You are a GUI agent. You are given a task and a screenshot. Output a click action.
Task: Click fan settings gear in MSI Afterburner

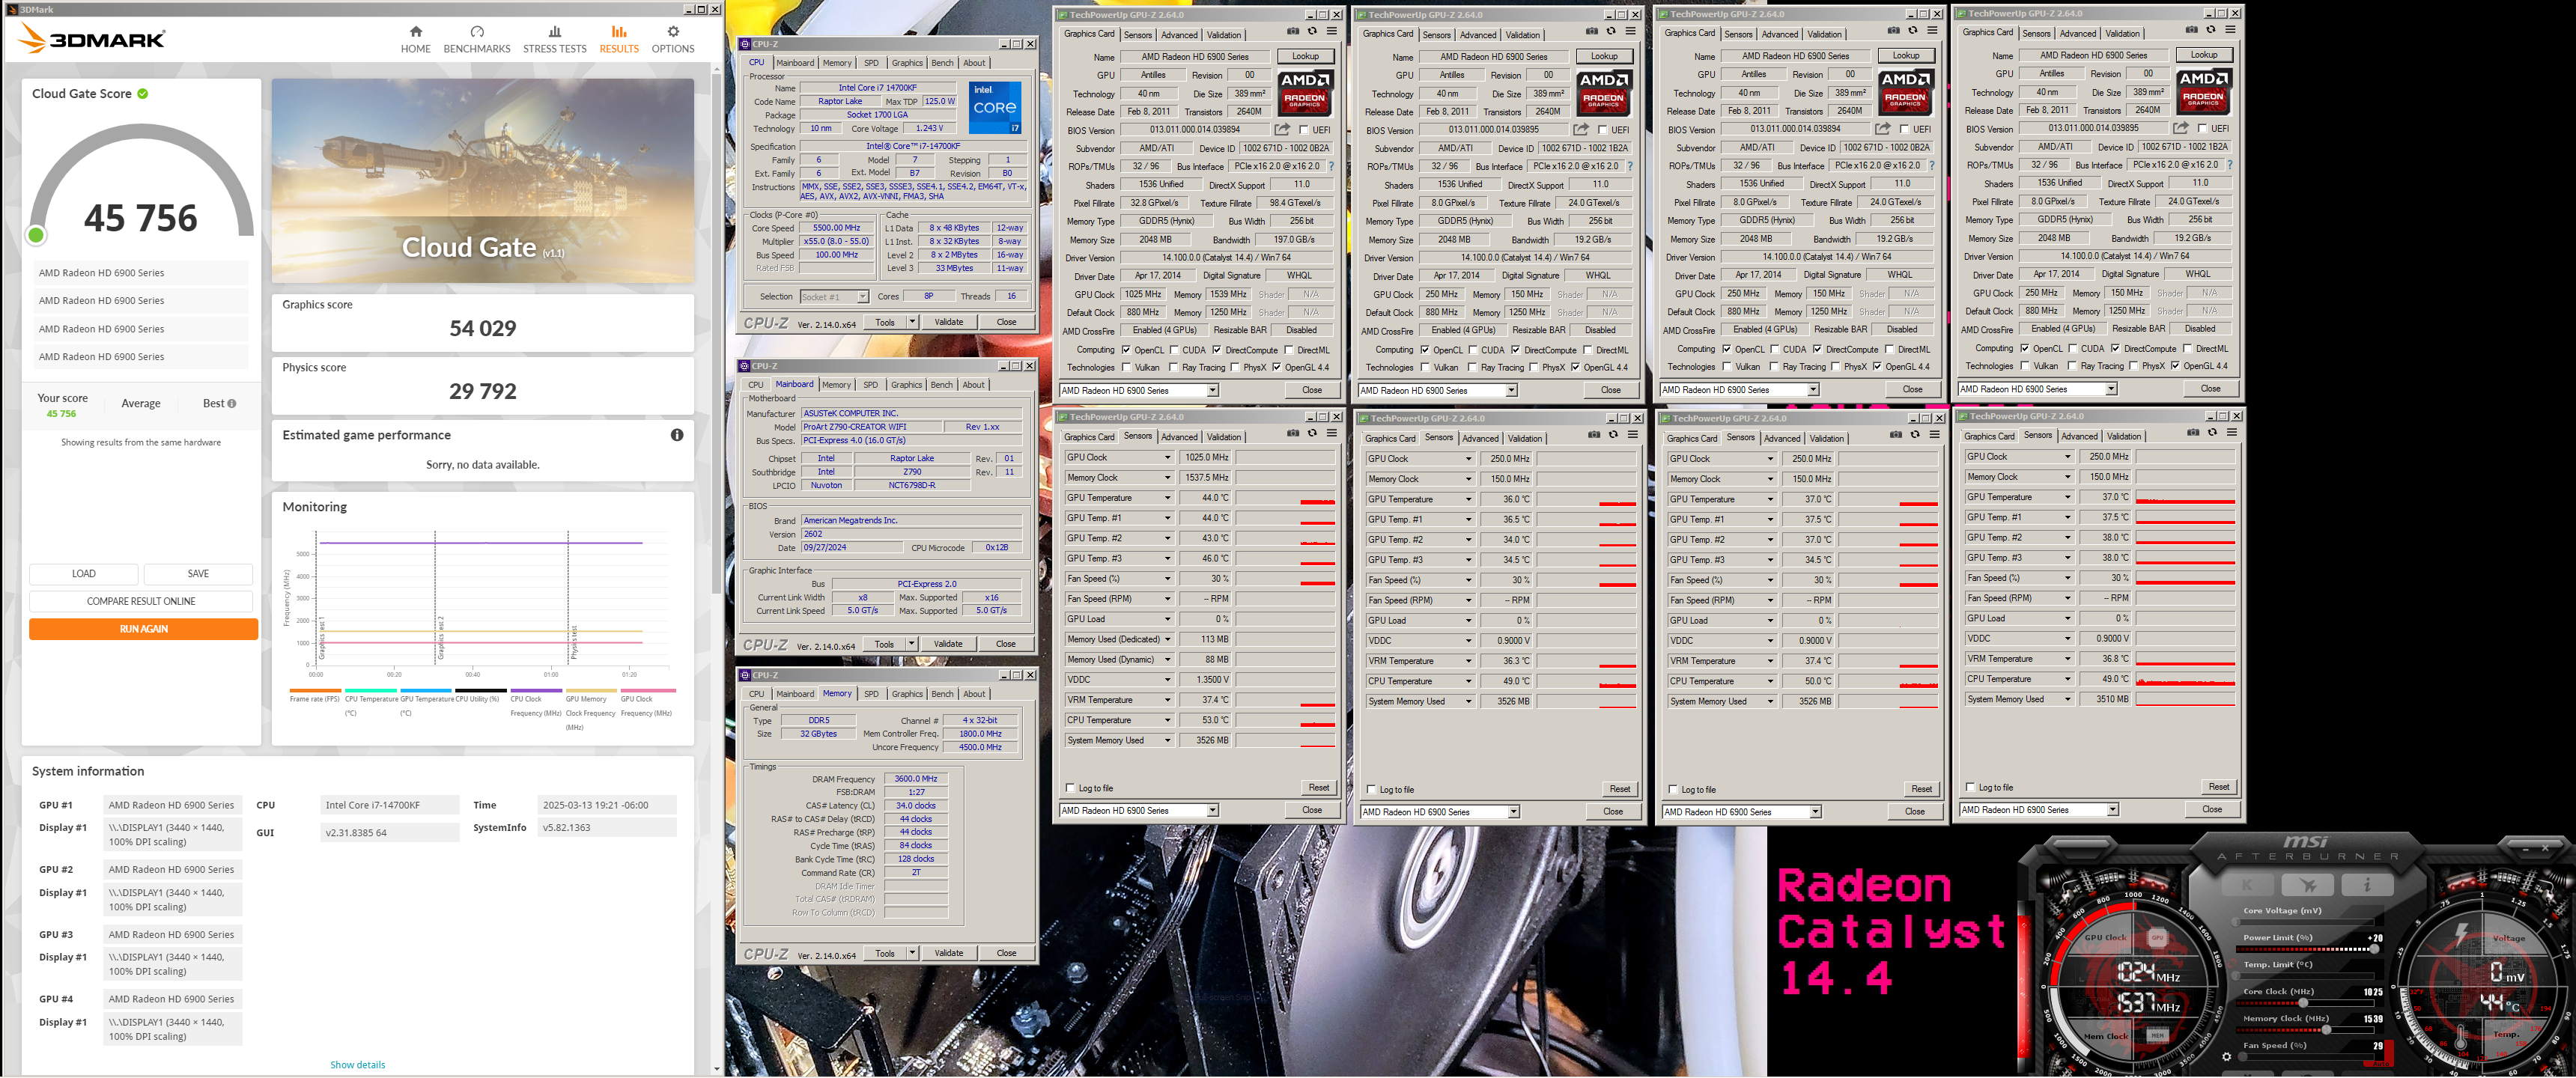point(2227,1057)
